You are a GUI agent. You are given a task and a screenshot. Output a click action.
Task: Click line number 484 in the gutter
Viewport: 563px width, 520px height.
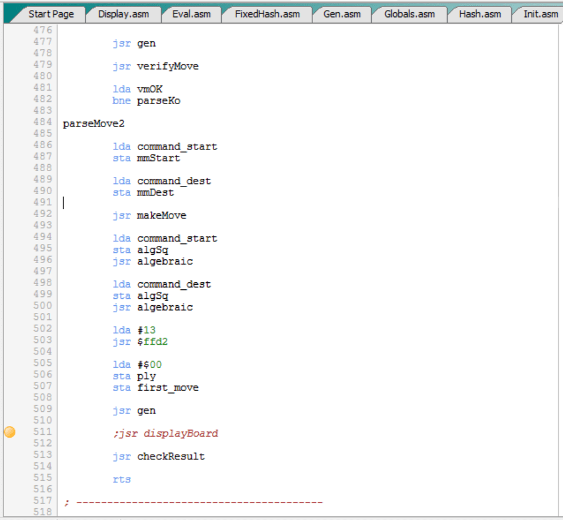pos(42,122)
